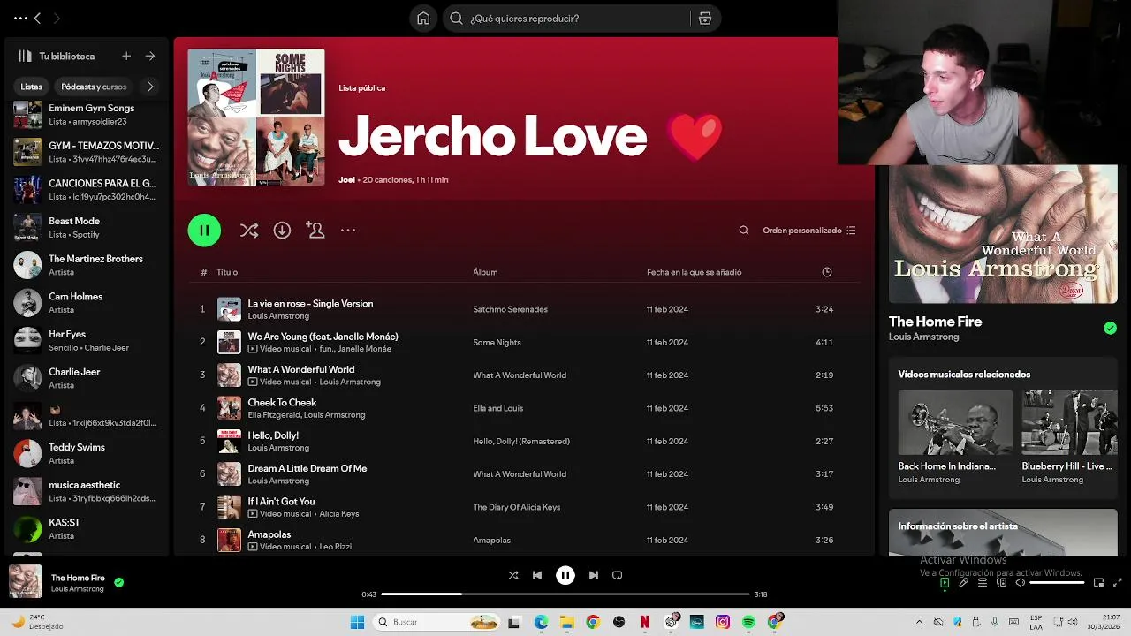Open Información sobre el artista card

pos(1003,533)
